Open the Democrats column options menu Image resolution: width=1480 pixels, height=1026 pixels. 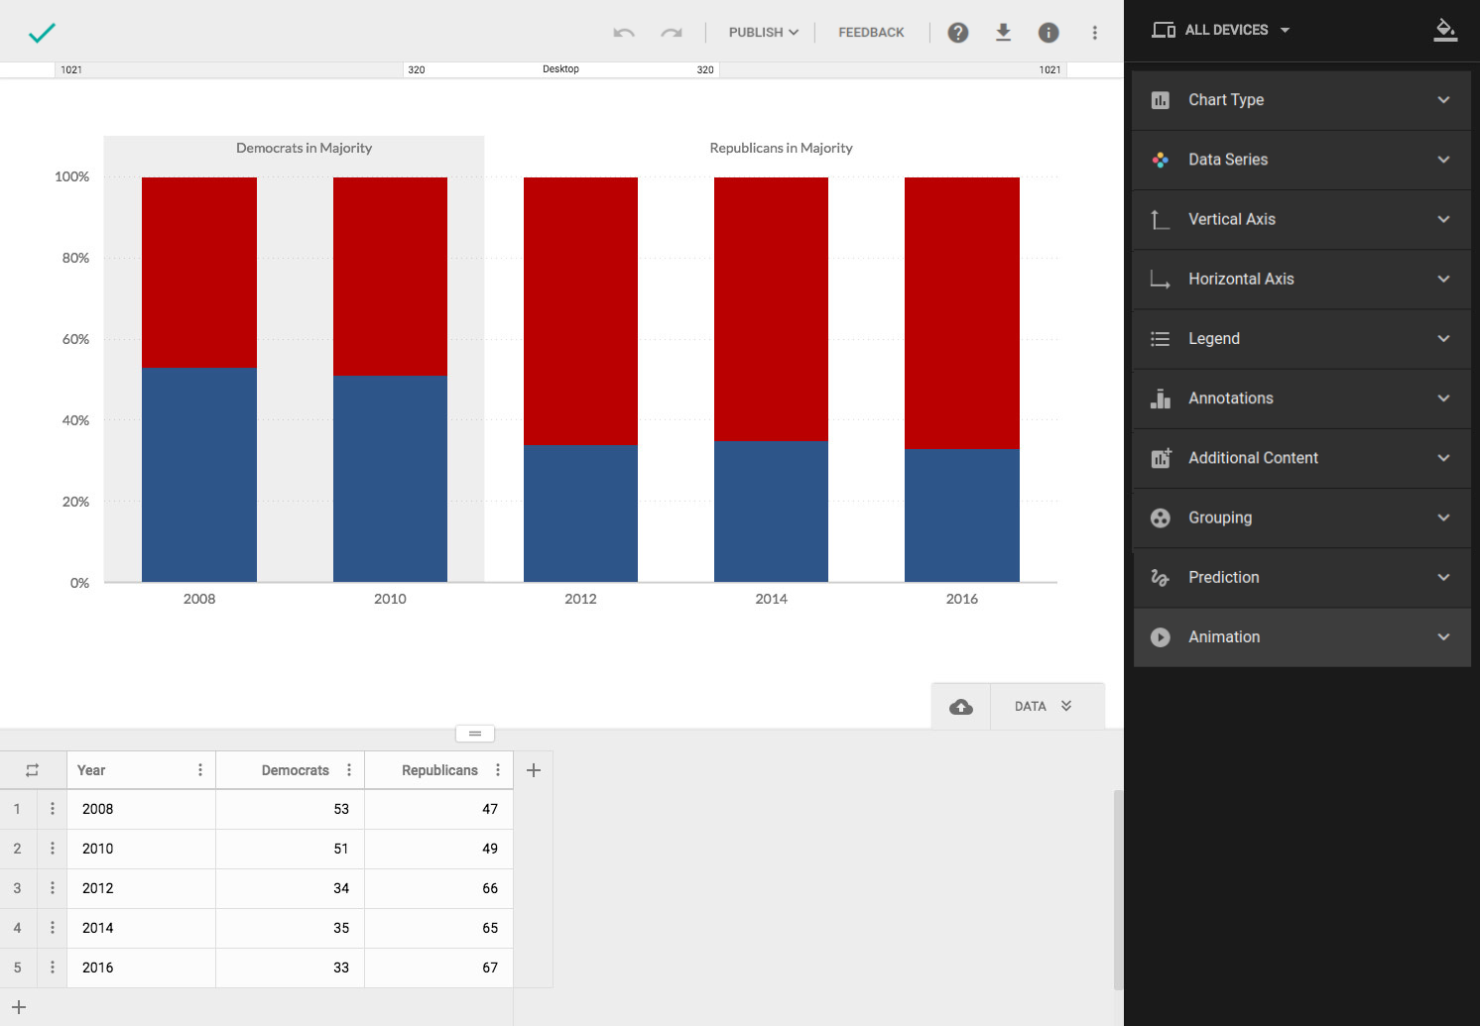[x=349, y=770]
